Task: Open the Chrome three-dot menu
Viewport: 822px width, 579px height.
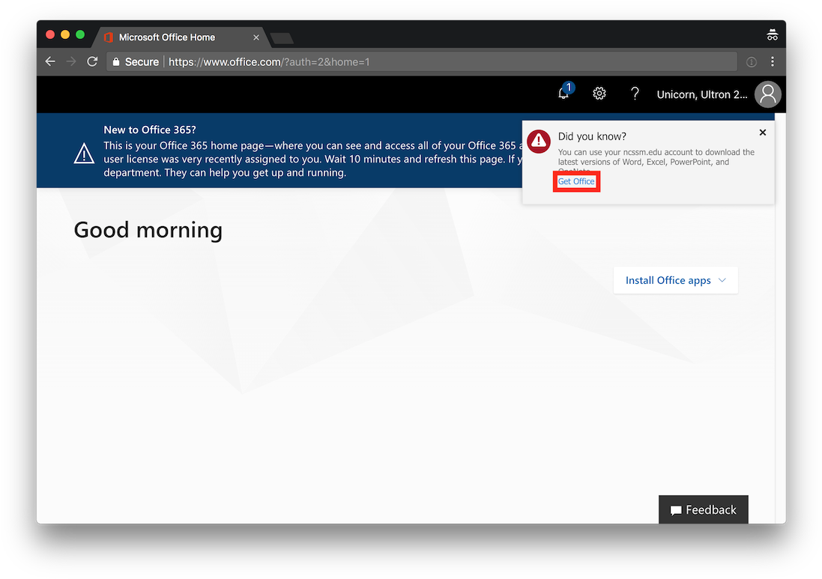Action: click(773, 61)
